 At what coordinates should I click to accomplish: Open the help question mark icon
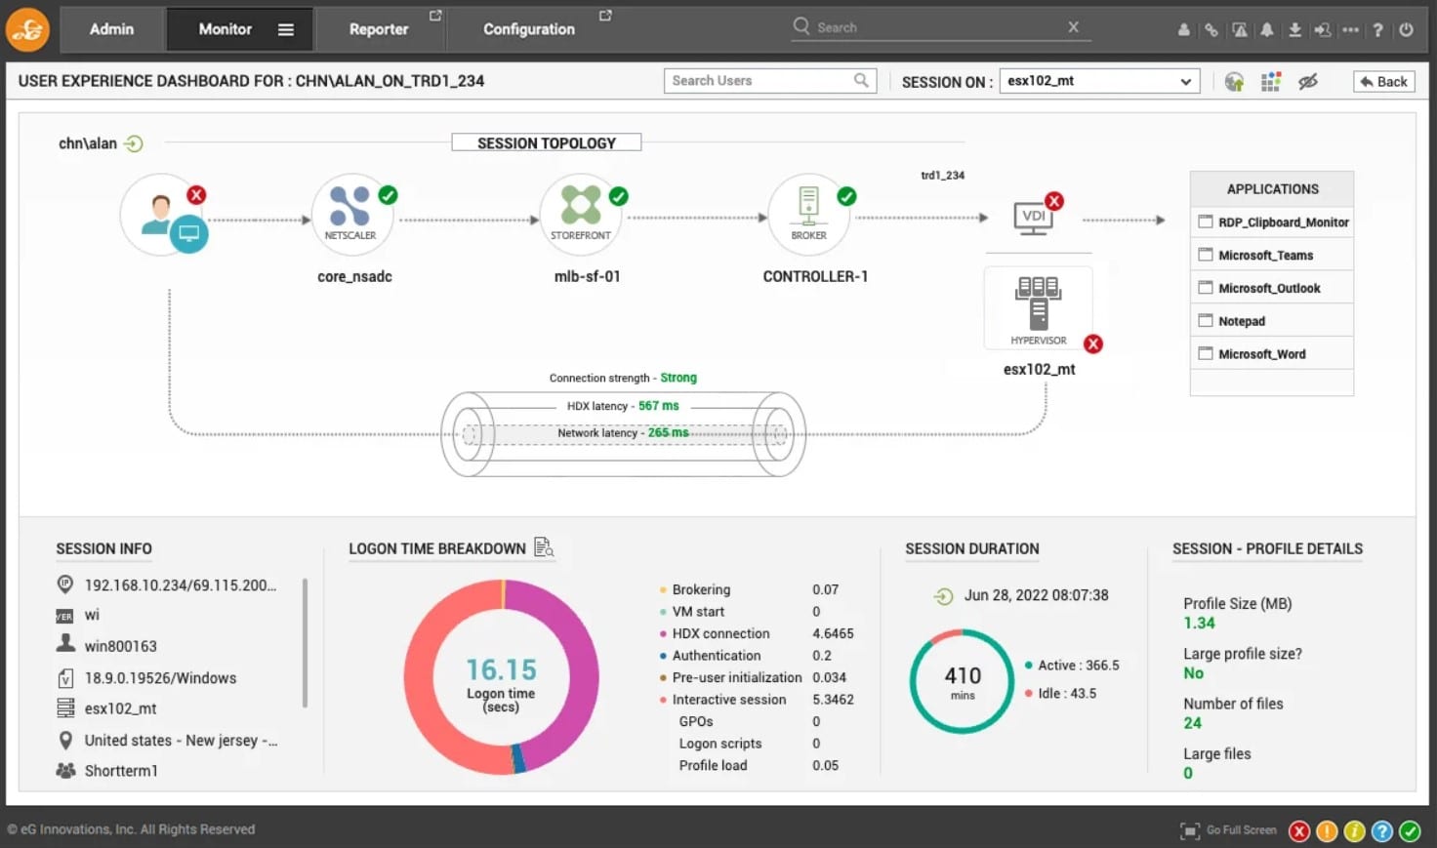[1377, 29]
